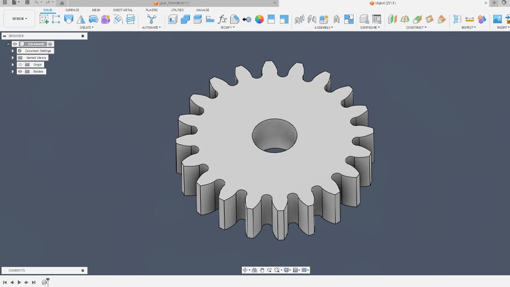Select the Pan hand tool in the navigation bar
Viewport: 510px width, 287px height.
pos(262,270)
